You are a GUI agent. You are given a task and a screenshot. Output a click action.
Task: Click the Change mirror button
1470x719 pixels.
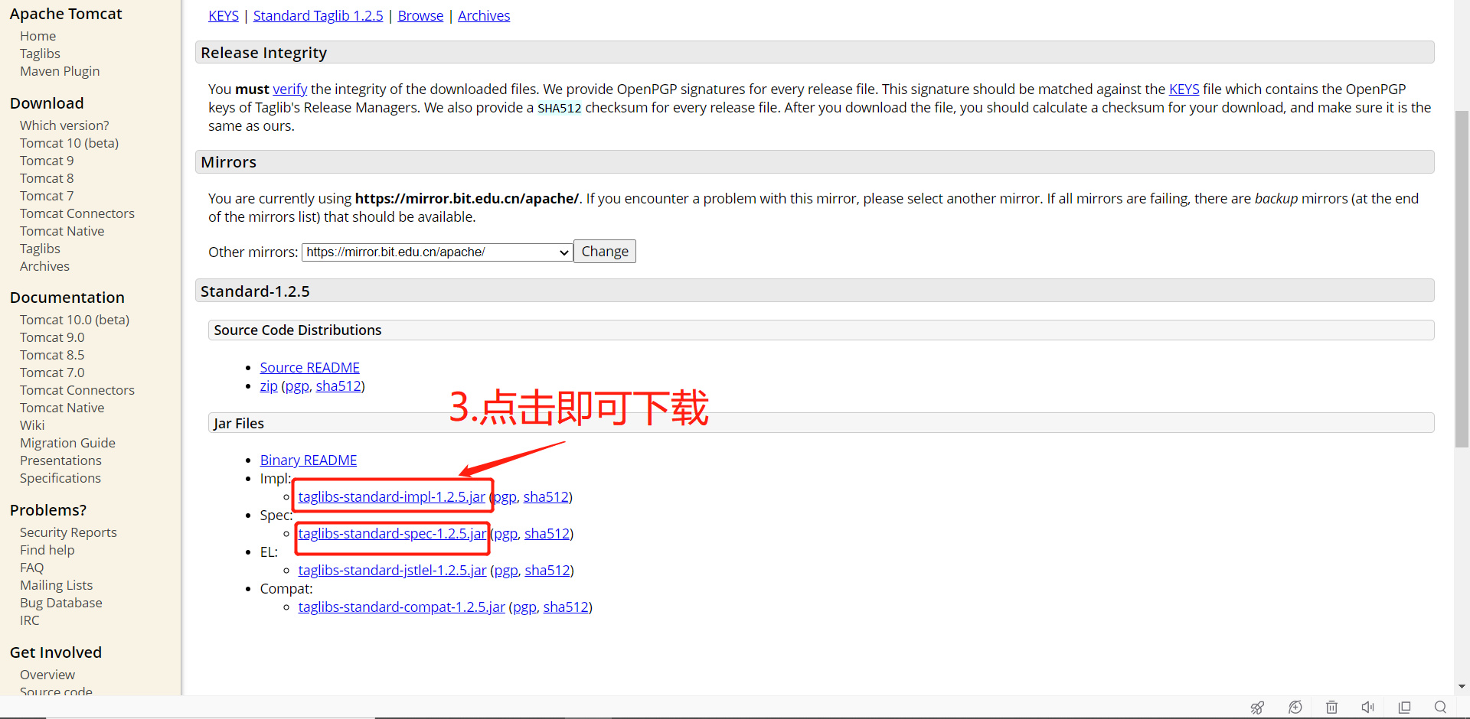click(605, 252)
